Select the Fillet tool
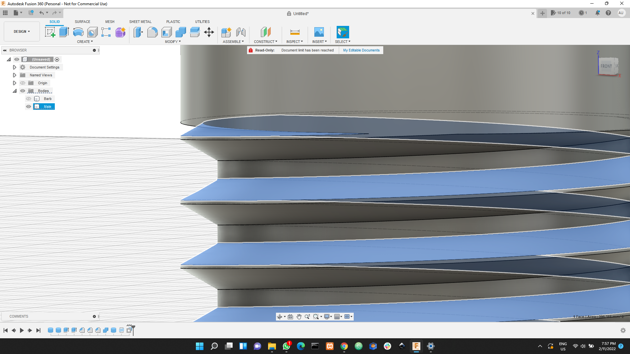This screenshot has height=354, width=630. point(153,32)
